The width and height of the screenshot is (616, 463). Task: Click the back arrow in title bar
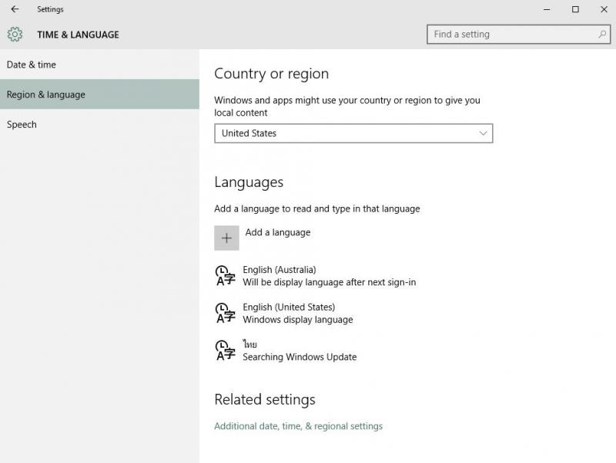coord(15,9)
